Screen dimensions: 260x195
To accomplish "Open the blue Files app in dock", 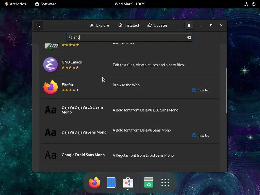I will click(111, 182).
